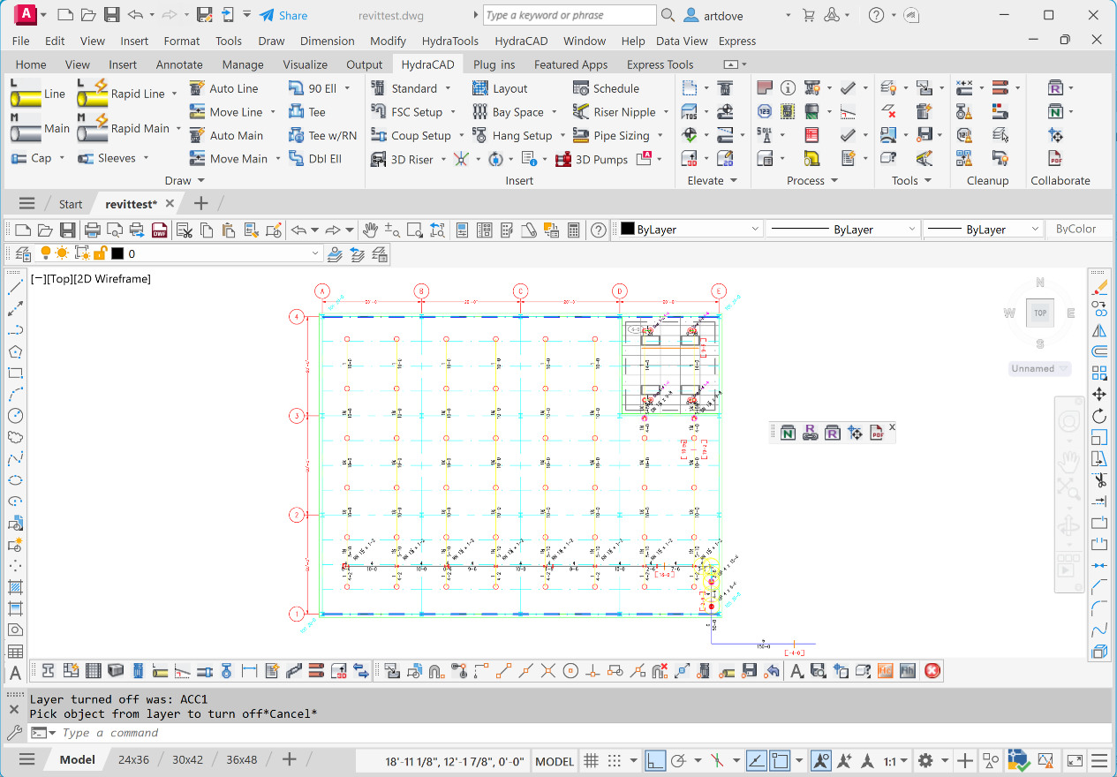
Task: Toggle snap mode in status bar
Action: pos(615,760)
